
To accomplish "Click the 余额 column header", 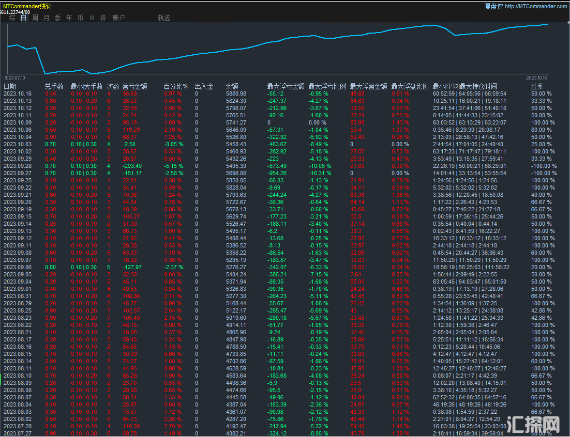I will (232, 86).
